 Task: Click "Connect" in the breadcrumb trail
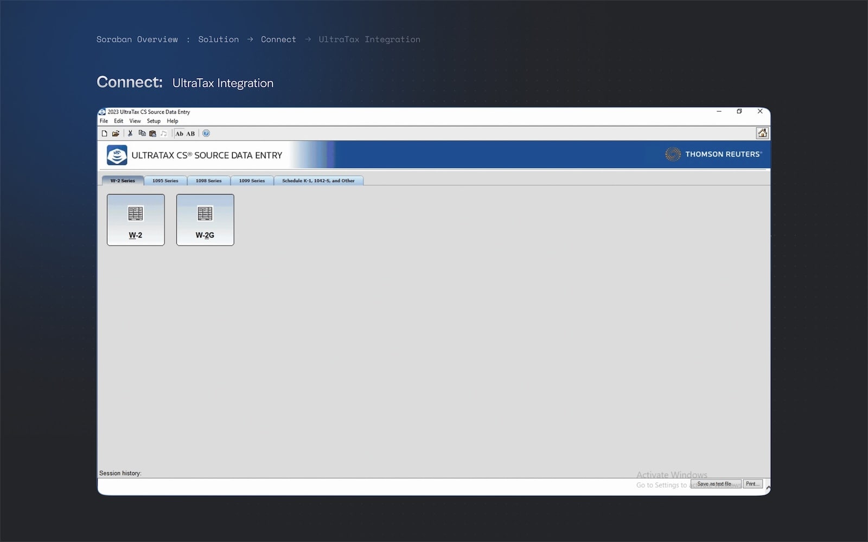[278, 40]
